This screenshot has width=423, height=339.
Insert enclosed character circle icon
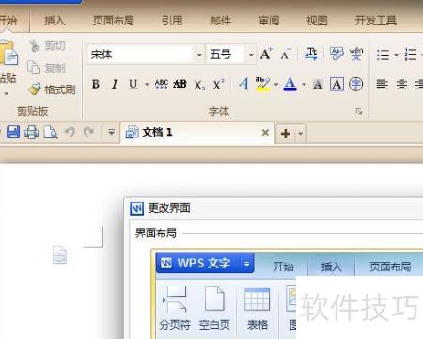pos(356,84)
